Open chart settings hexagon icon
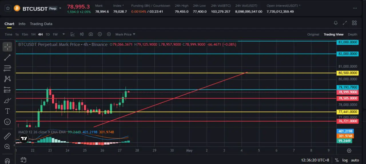366x164 pixels. 109,34
